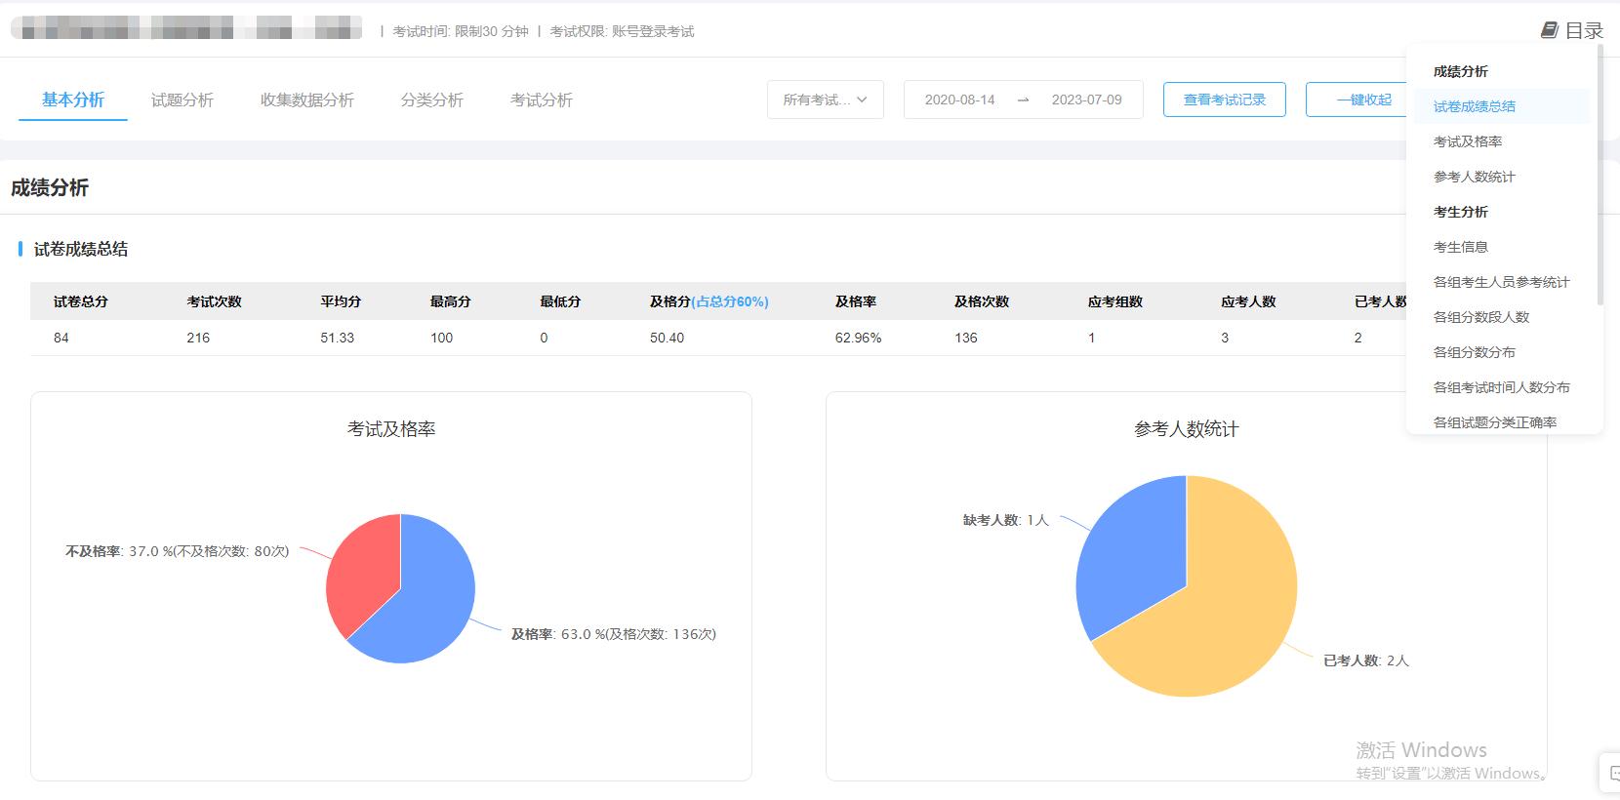Image resolution: width=1620 pixels, height=800 pixels.
Task: Open 考试分析 tab
Action: (542, 100)
